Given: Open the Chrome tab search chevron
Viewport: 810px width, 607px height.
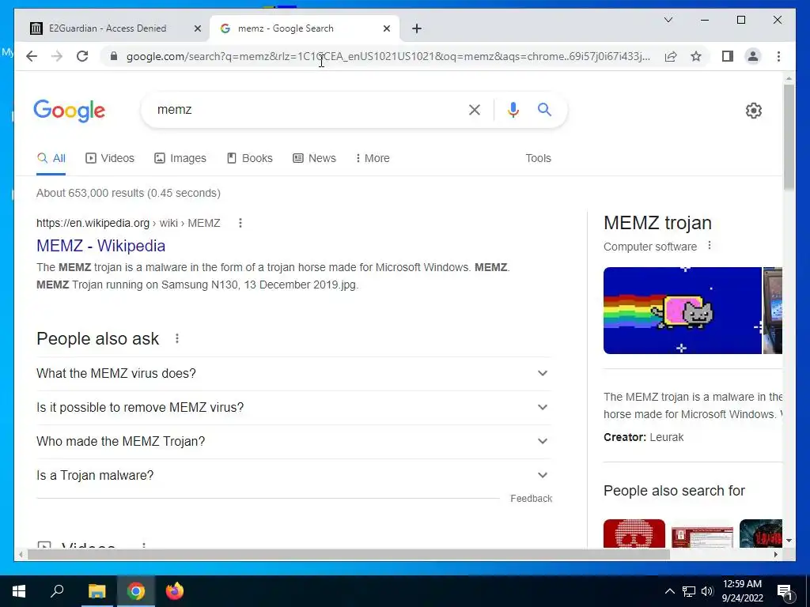Looking at the screenshot, I should click(668, 20).
